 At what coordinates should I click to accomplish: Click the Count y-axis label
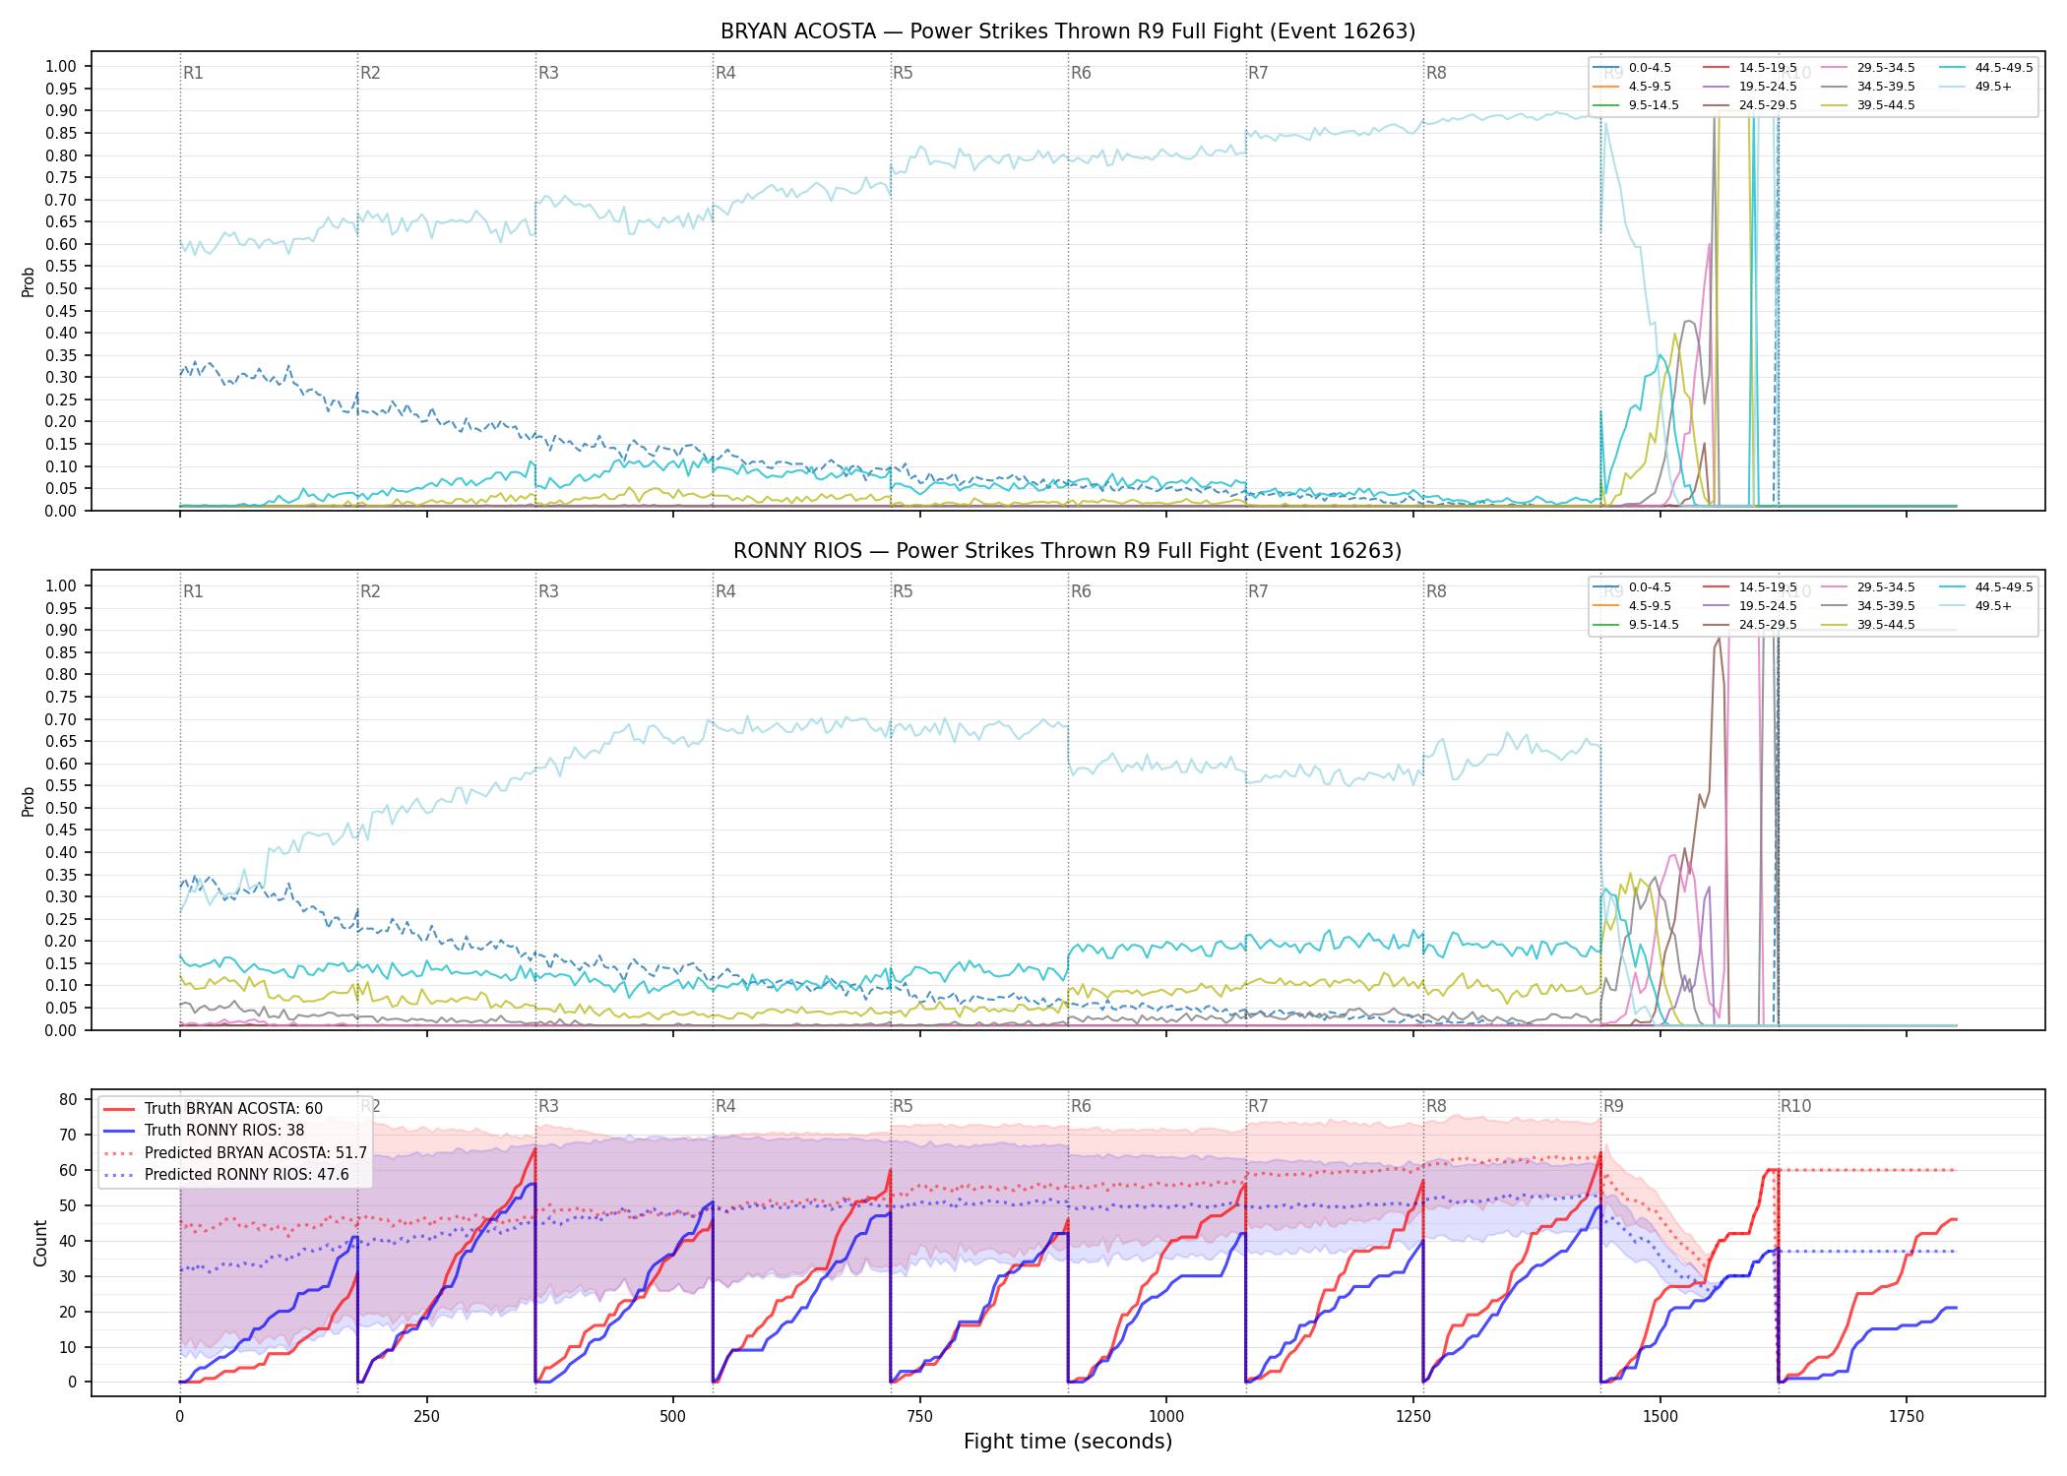pos(40,1244)
